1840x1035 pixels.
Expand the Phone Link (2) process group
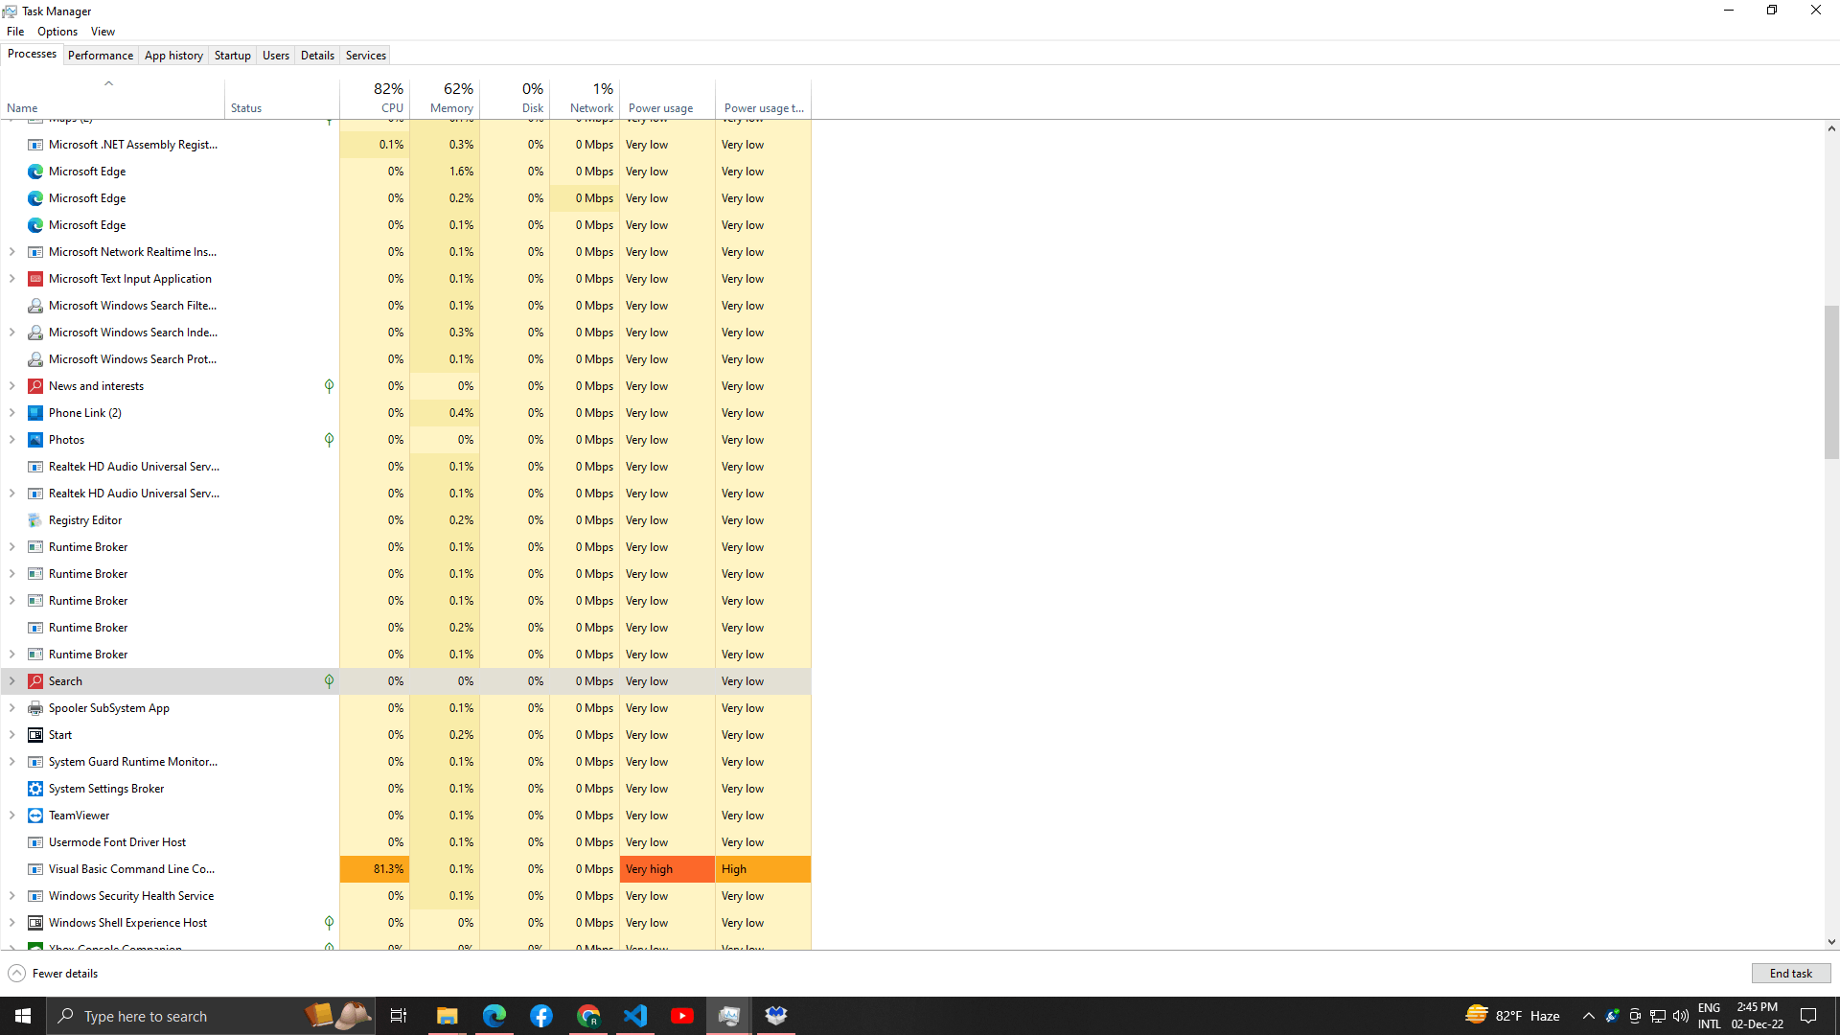tap(11, 412)
